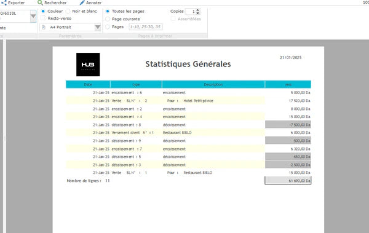Click the encaissement : 6 type cell
Image resolution: width=369 pixels, height=233 pixels.
(127, 93)
